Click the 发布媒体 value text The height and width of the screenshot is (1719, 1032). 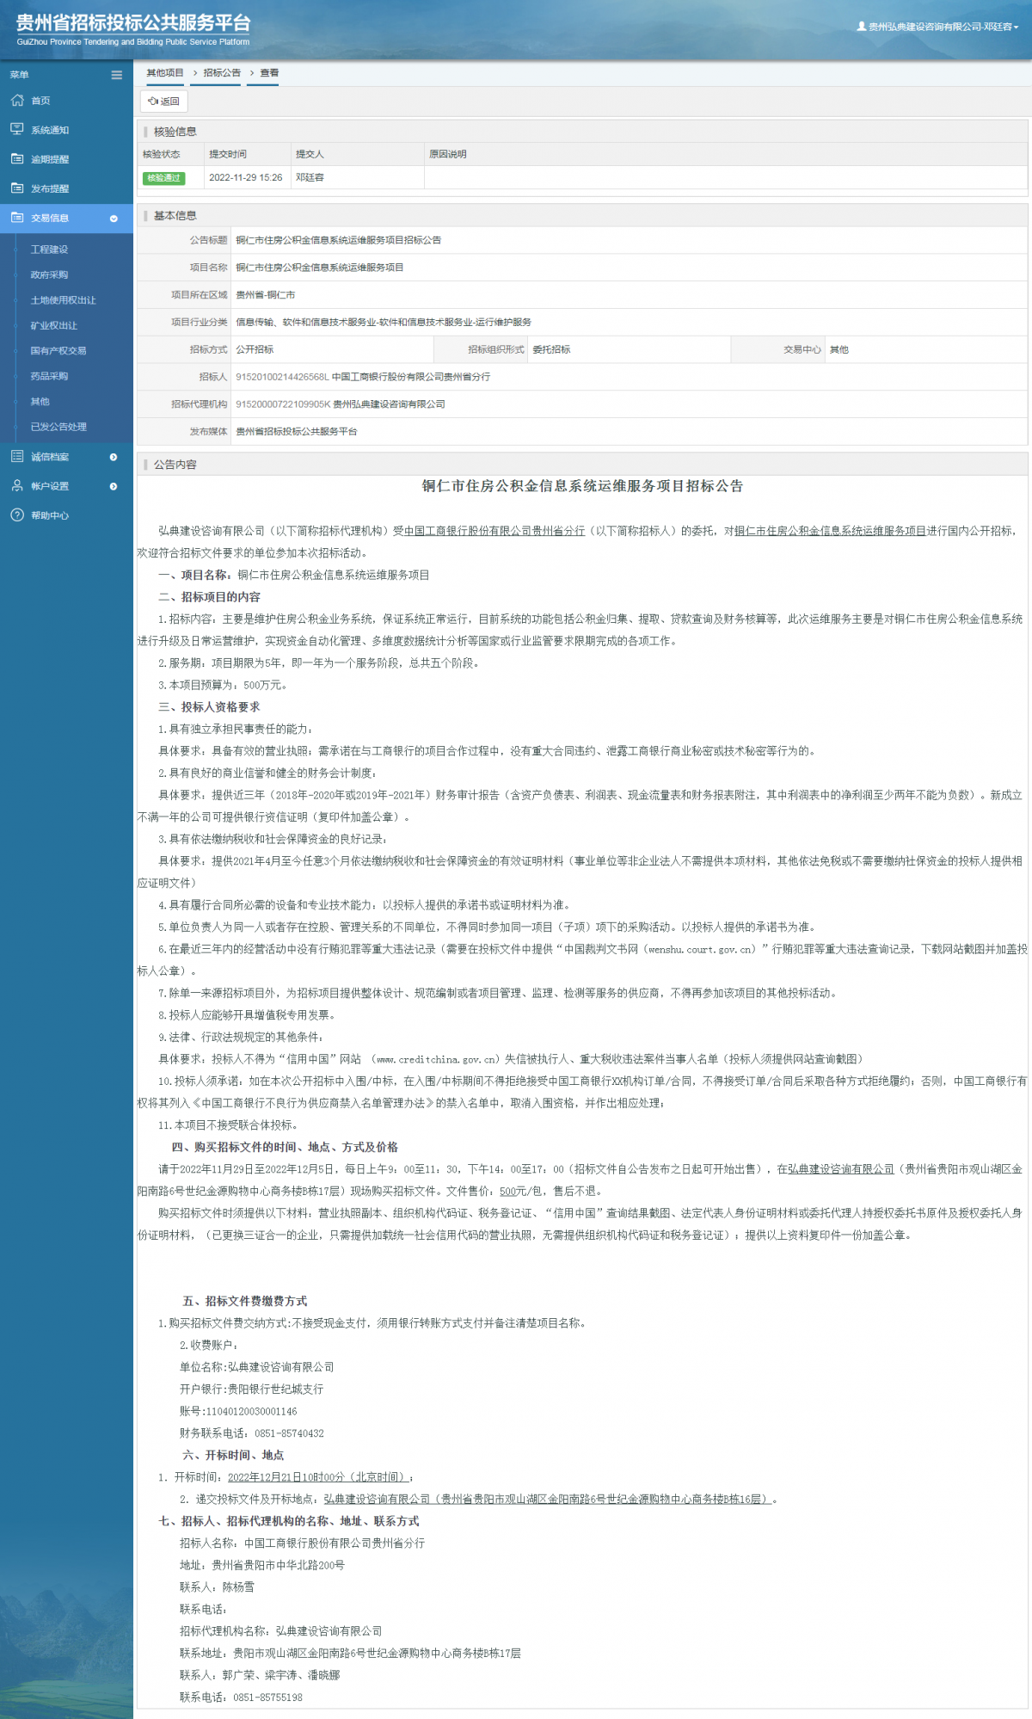296,432
